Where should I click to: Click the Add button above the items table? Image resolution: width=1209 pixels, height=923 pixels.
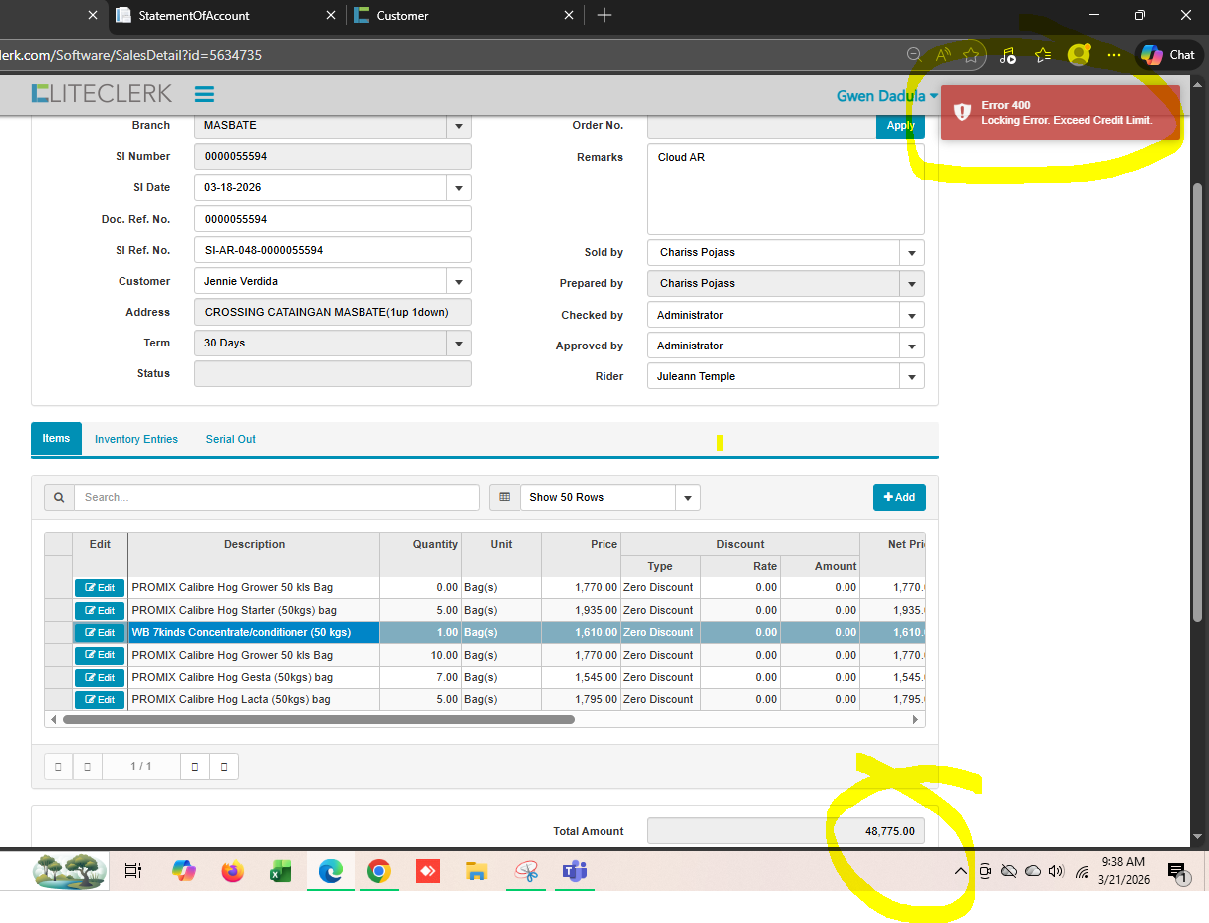[899, 497]
